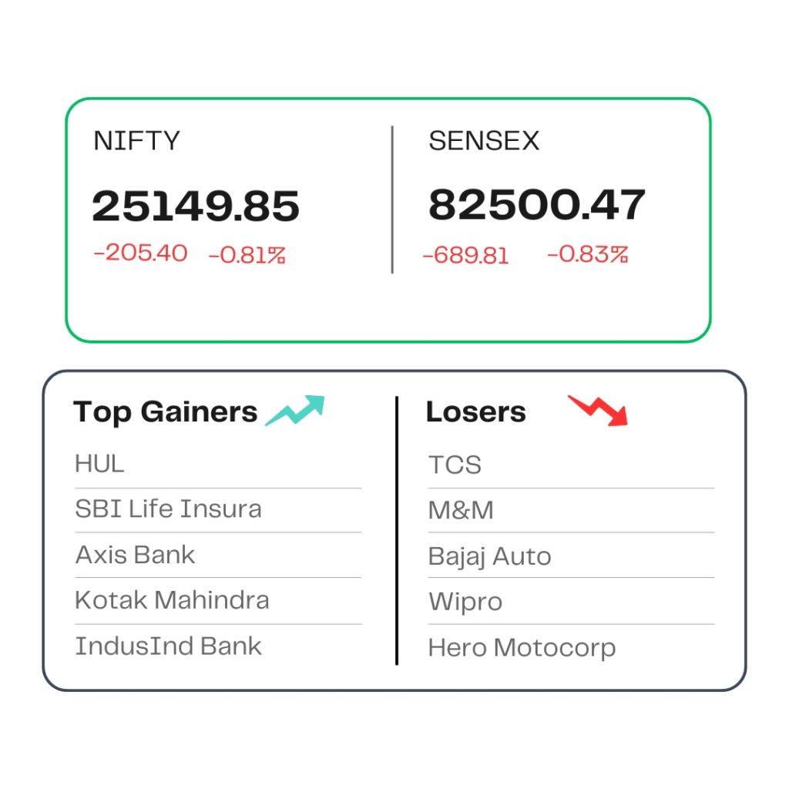Select NIFTY value 25149.85
The height and width of the screenshot is (789, 789).
click(196, 206)
